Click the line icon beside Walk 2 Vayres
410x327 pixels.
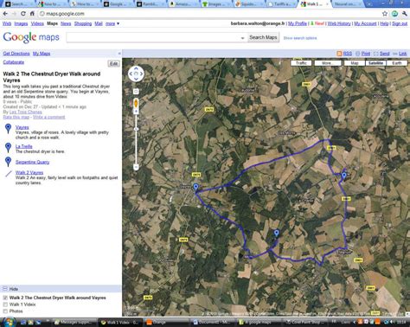pyautogui.click(x=9, y=174)
